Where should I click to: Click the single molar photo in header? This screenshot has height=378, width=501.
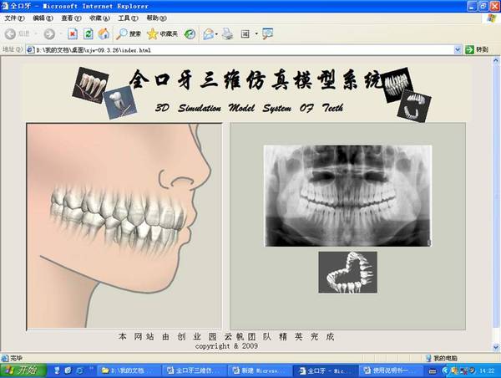point(119,102)
